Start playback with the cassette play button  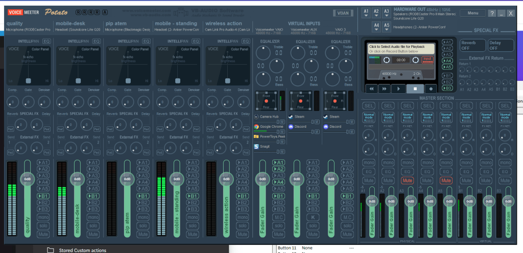(398, 89)
